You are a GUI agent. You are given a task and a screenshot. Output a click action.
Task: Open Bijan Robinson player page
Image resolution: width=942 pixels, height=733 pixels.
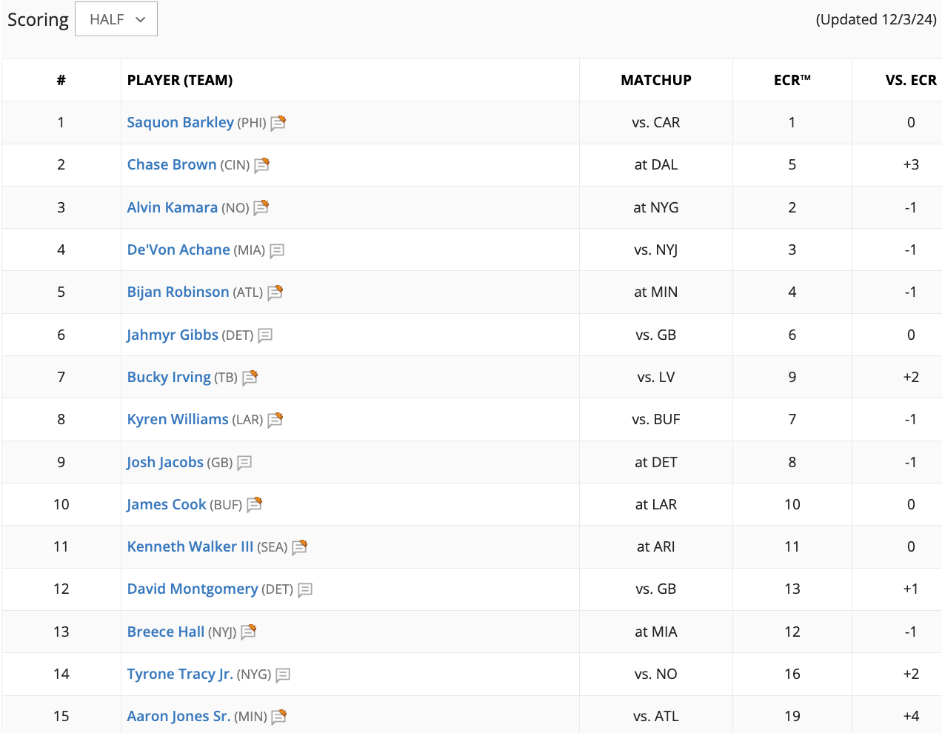[x=178, y=292]
